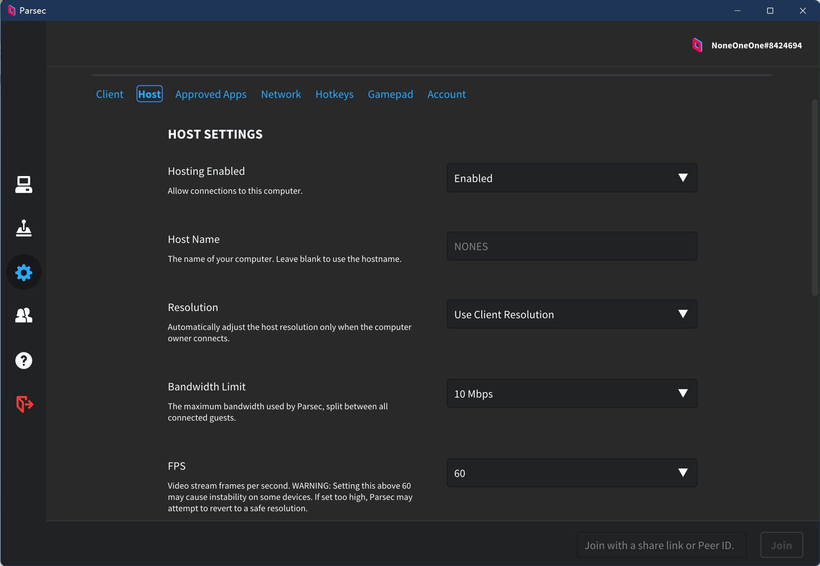Open the Help question mark icon
Image resolution: width=820 pixels, height=566 pixels.
[24, 361]
